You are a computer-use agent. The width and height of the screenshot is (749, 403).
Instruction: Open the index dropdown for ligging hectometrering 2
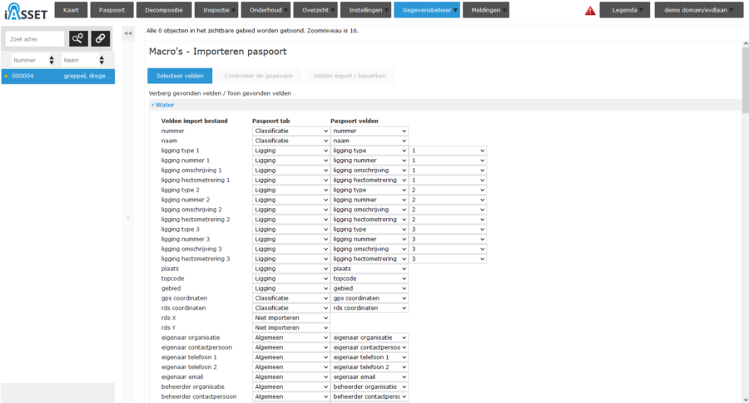[x=448, y=220]
